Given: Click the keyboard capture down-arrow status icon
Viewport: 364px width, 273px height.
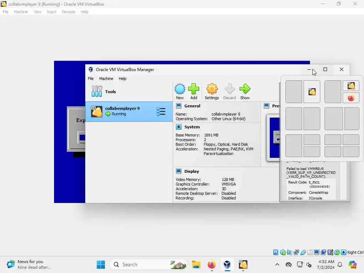Looking at the screenshot, I should [344, 252].
